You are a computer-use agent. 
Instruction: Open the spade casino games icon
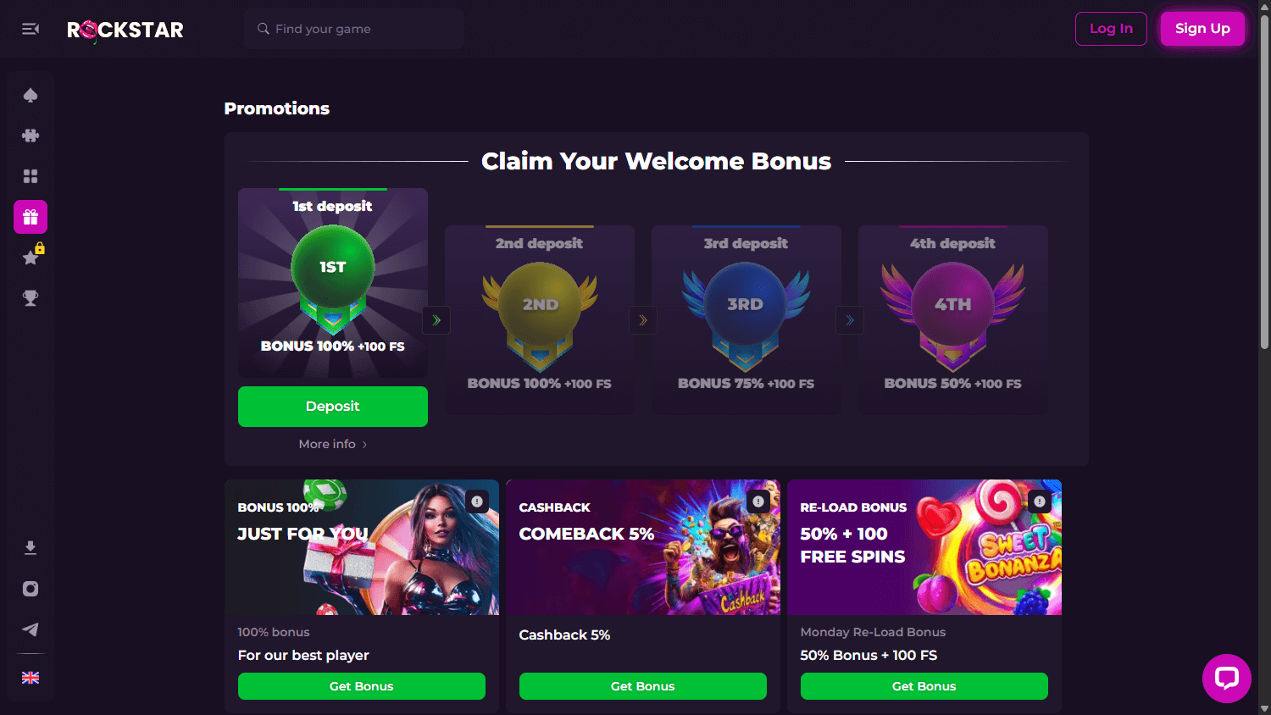click(31, 95)
